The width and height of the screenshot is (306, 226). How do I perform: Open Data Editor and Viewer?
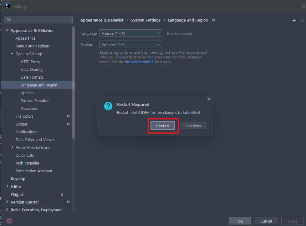coord(35,140)
